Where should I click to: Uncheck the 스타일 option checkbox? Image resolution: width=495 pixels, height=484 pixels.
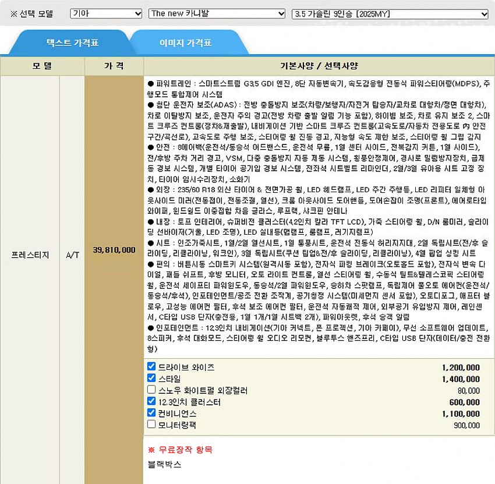[152, 378]
